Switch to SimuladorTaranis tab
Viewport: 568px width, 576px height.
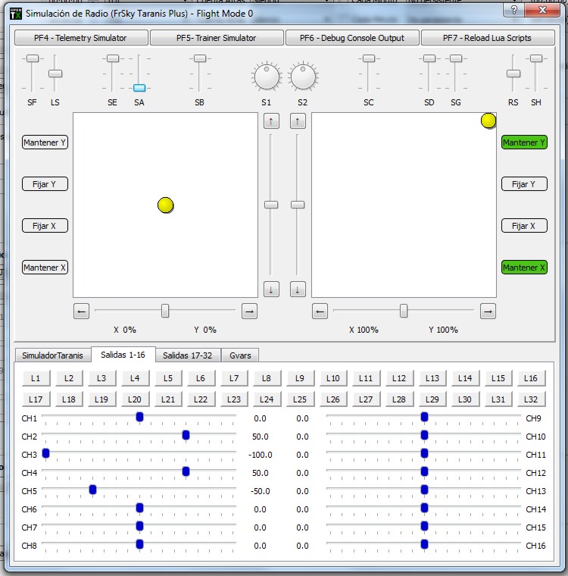pos(52,355)
